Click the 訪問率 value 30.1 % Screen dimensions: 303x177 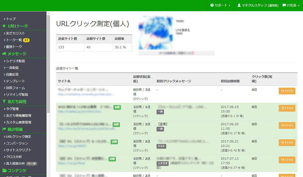(x=120, y=47)
